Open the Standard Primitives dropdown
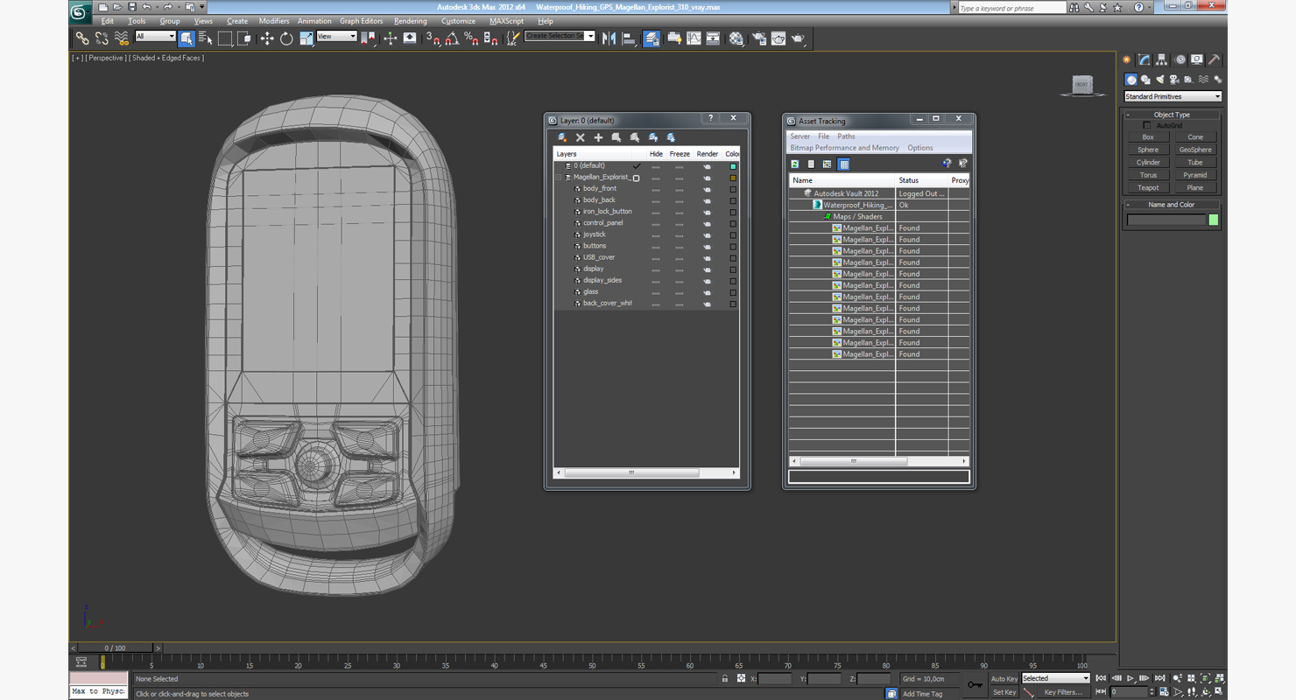The width and height of the screenshot is (1296, 700). (1173, 96)
